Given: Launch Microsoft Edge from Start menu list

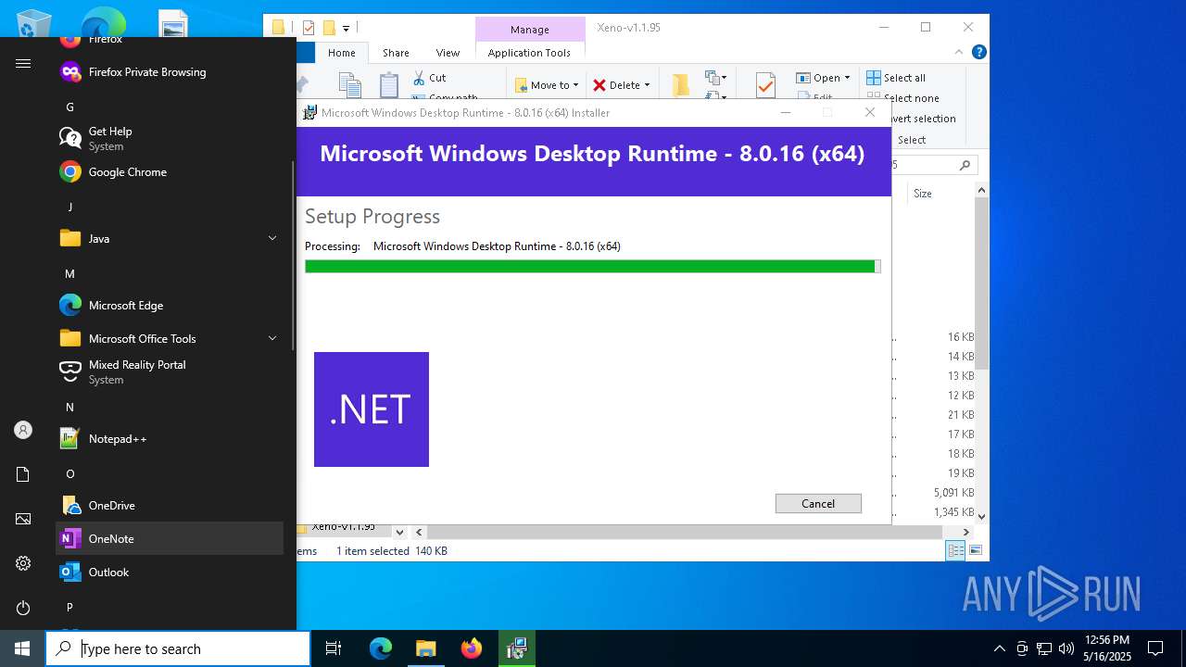Looking at the screenshot, I should (170, 306).
